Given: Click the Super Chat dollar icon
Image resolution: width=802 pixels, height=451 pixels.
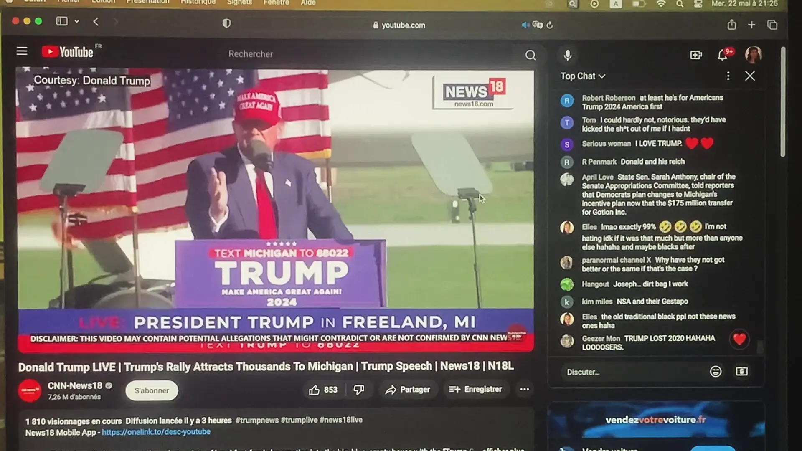Looking at the screenshot, I should point(741,371).
